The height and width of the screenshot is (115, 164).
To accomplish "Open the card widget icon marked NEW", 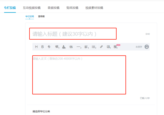I will point(116,47).
